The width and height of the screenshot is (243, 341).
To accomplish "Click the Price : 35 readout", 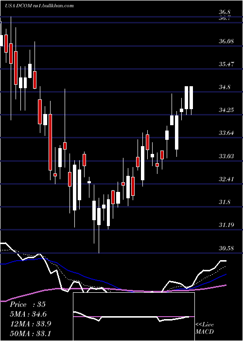I will pos(28,304).
